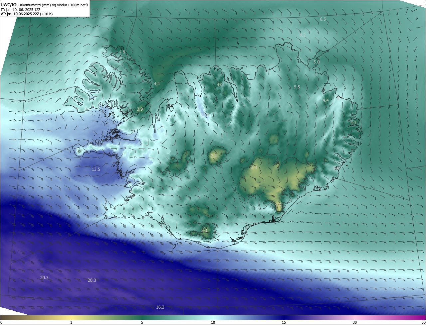This screenshot has height=325, width=426.
Task: Click the precipitation color scale bar
Action: pyautogui.click(x=213, y=317)
